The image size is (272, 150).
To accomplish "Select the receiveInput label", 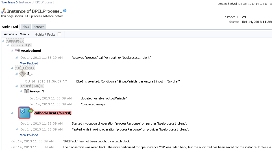I will (x=31, y=51).
